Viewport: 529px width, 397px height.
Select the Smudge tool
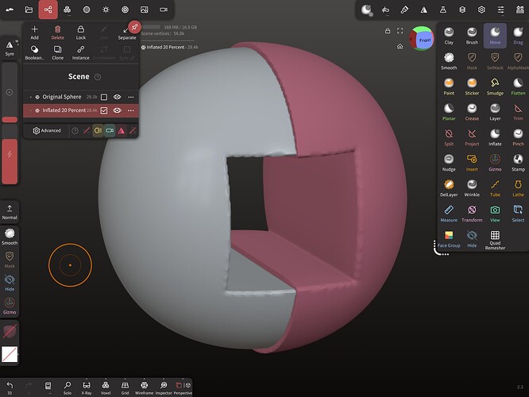click(495, 87)
